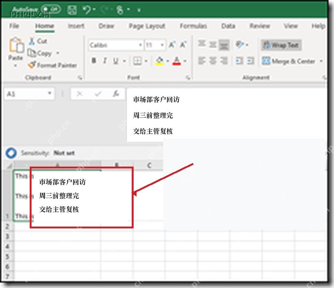This screenshot has height=288, width=334.
Task: Click Middle Align icon
Action: point(213,45)
